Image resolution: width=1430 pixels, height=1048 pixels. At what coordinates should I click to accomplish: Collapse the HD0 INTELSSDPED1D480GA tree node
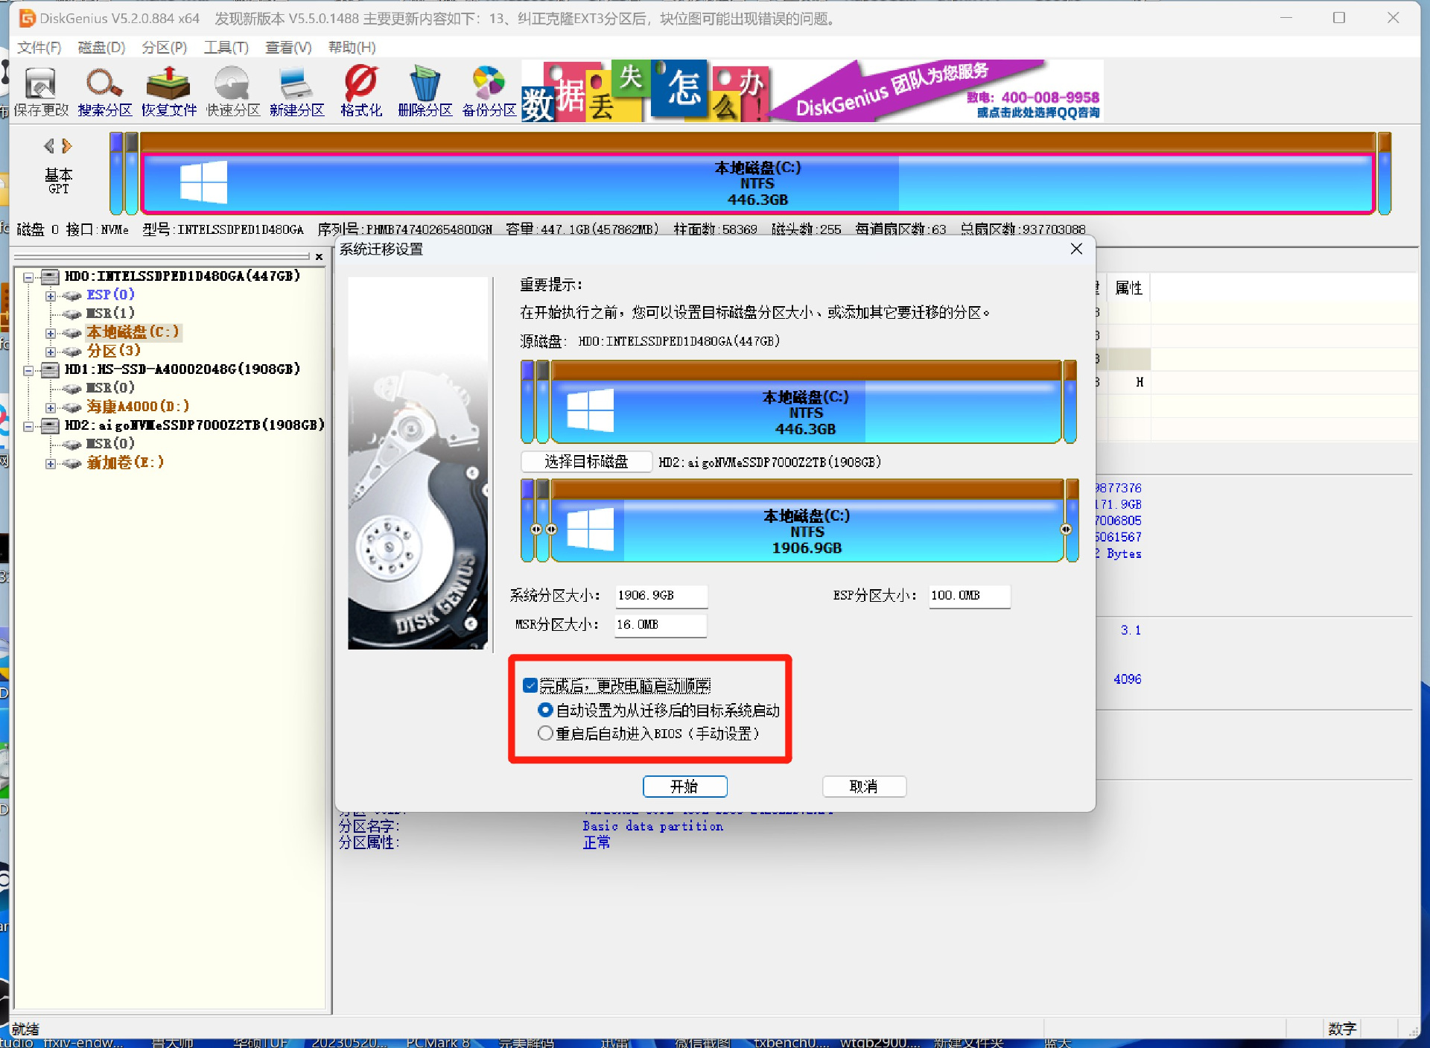coord(28,277)
